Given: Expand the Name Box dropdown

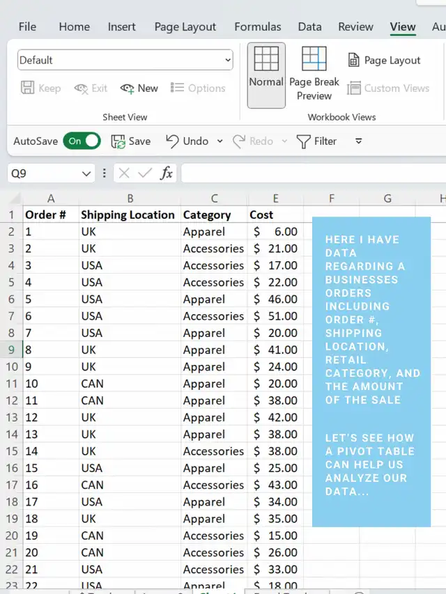Looking at the screenshot, I should (x=86, y=173).
